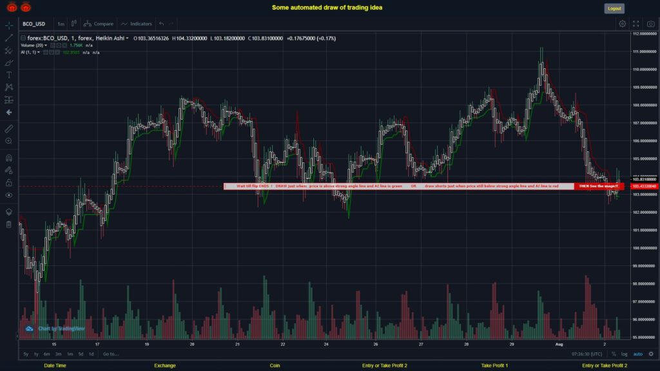Collapse the chart legend with minus box
The image size is (660, 371).
23,38
